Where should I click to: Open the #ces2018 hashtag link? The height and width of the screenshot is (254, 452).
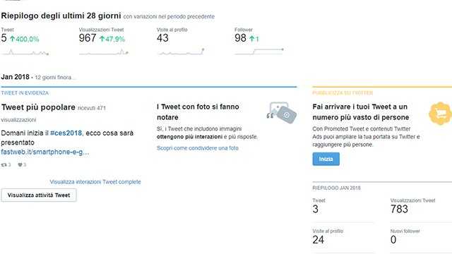coord(66,133)
